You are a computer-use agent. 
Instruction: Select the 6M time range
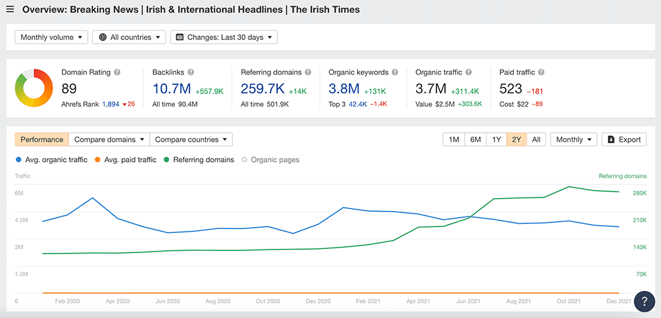point(476,139)
